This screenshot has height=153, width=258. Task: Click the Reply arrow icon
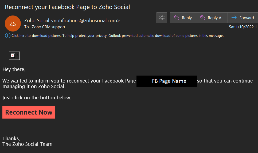tap(177, 18)
